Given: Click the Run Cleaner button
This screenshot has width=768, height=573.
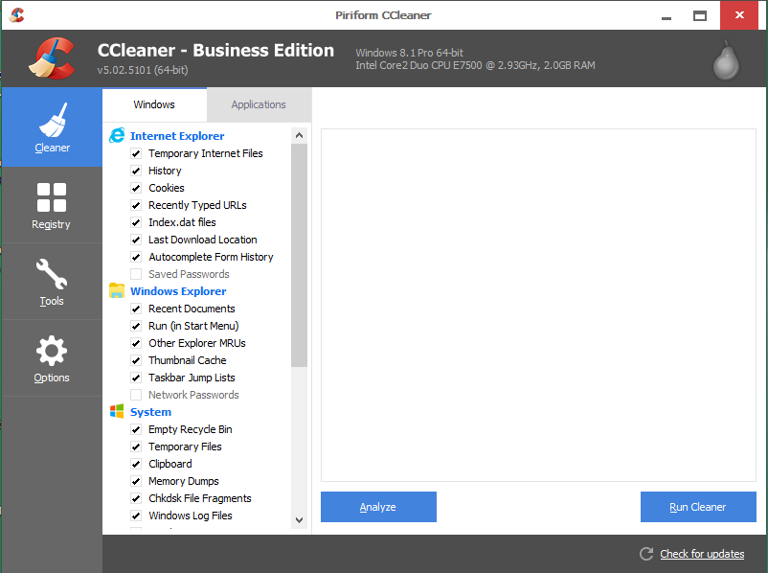Looking at the screenshot, I should click(698, 507).
